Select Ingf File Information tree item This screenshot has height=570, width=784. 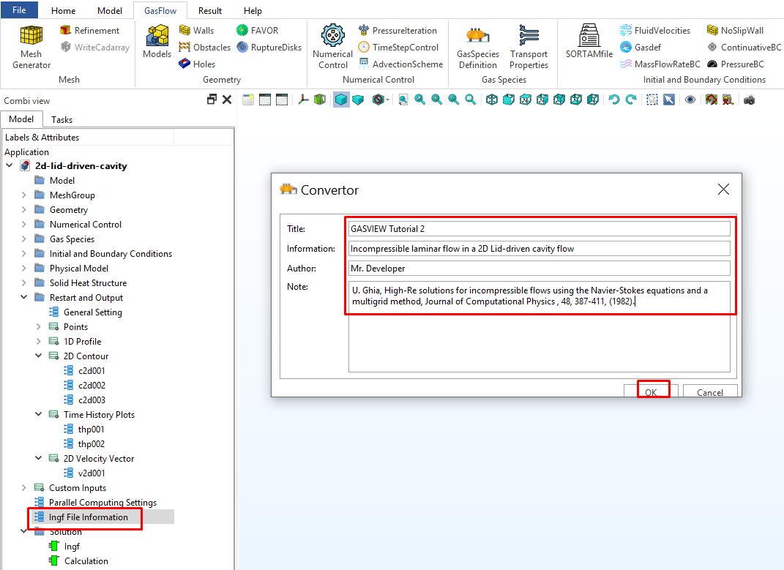[x=88, y=517]
